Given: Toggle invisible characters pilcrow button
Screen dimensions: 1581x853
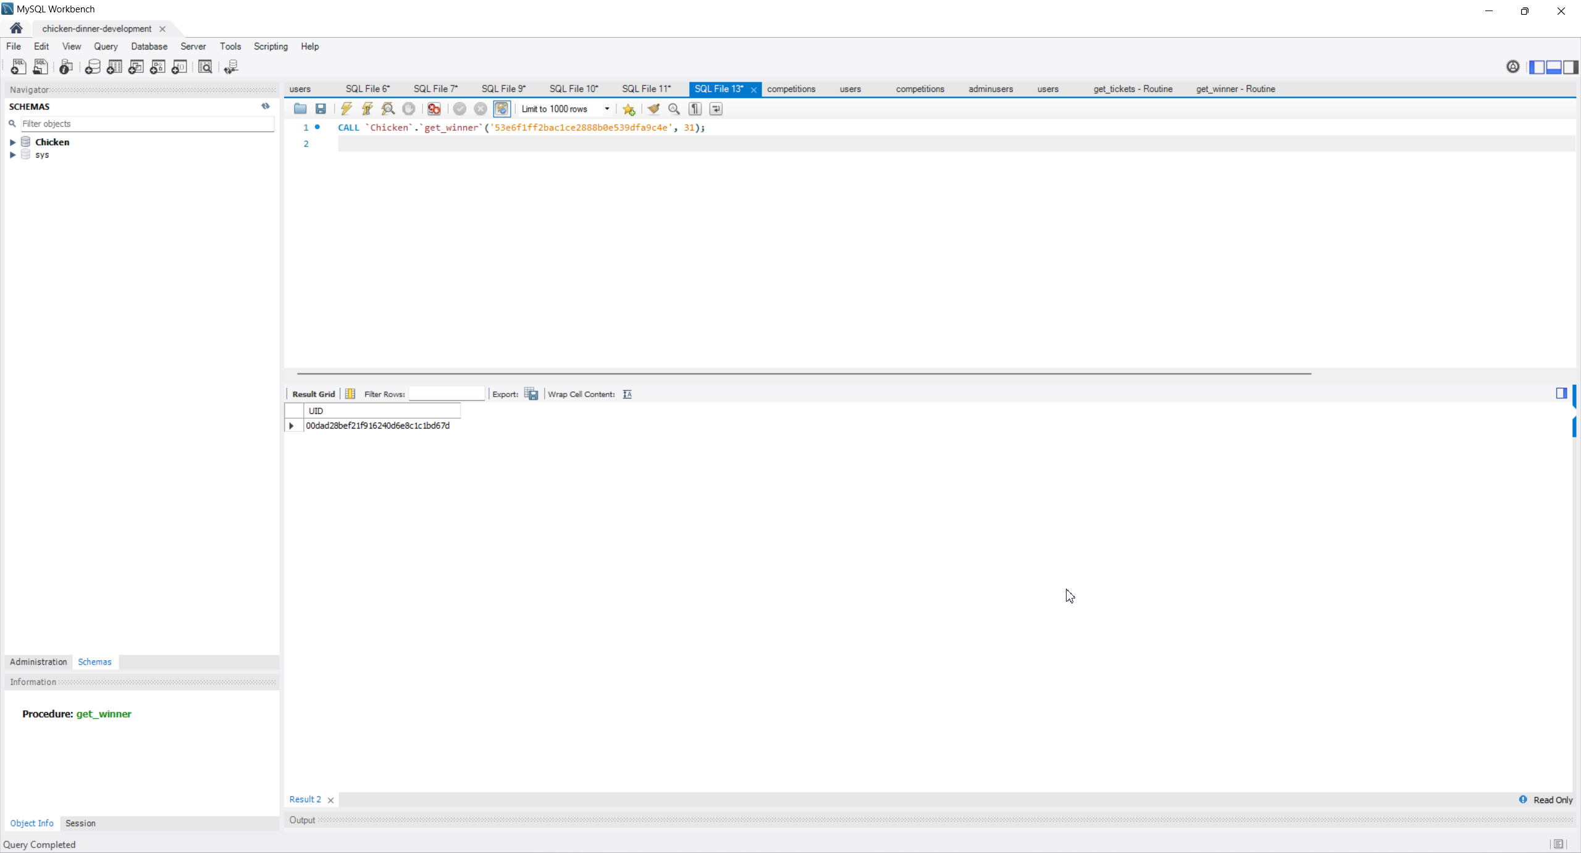Looking at the screenshot, I should [x=695, y=109].
